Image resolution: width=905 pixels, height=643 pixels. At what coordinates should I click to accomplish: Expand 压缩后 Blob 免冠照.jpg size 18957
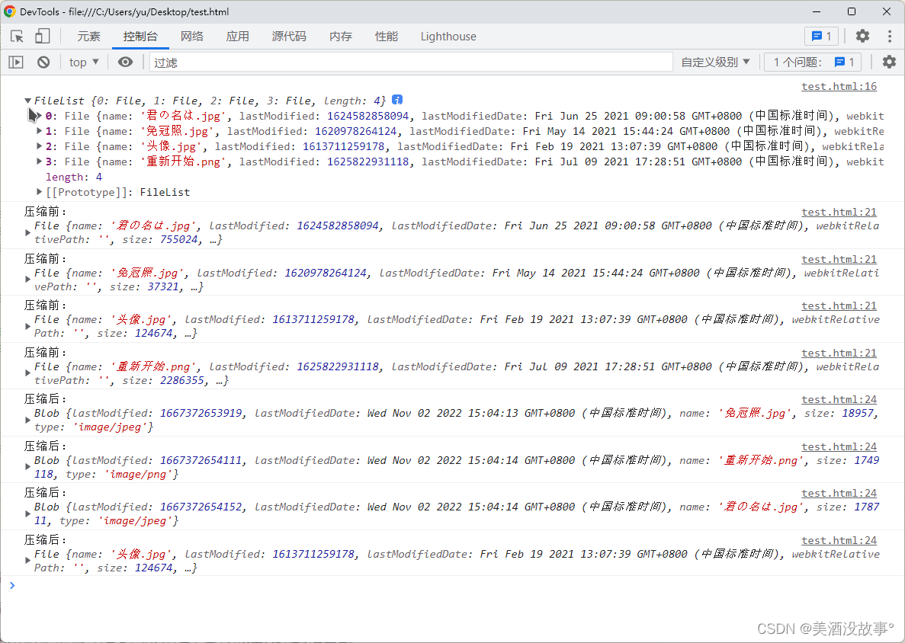pyautogui.click(x=27, y=420)
